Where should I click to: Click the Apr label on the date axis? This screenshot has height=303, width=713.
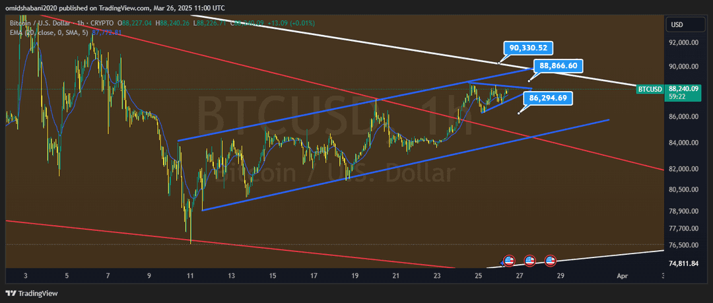(622, 276)
